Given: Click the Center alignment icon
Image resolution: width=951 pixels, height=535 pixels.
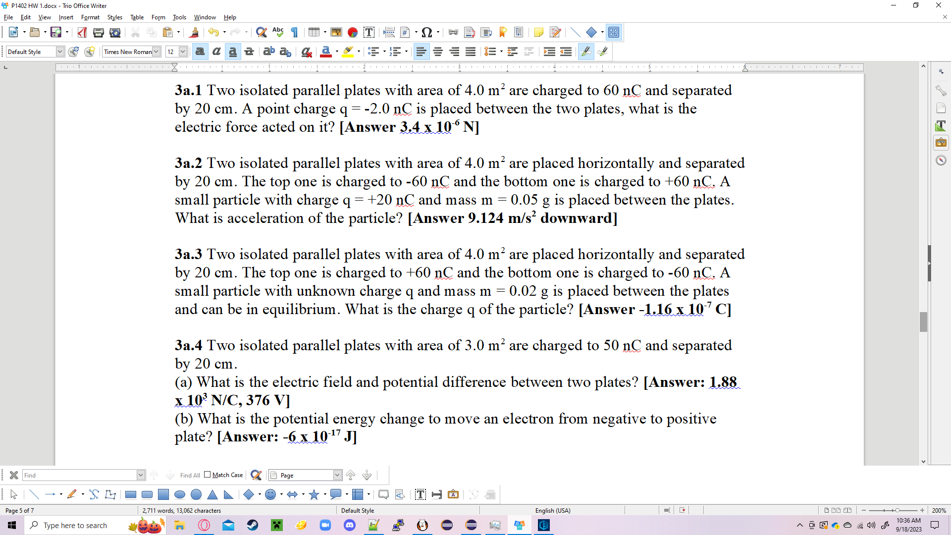Looking at the screenshot, I should (x=438, y=52).
